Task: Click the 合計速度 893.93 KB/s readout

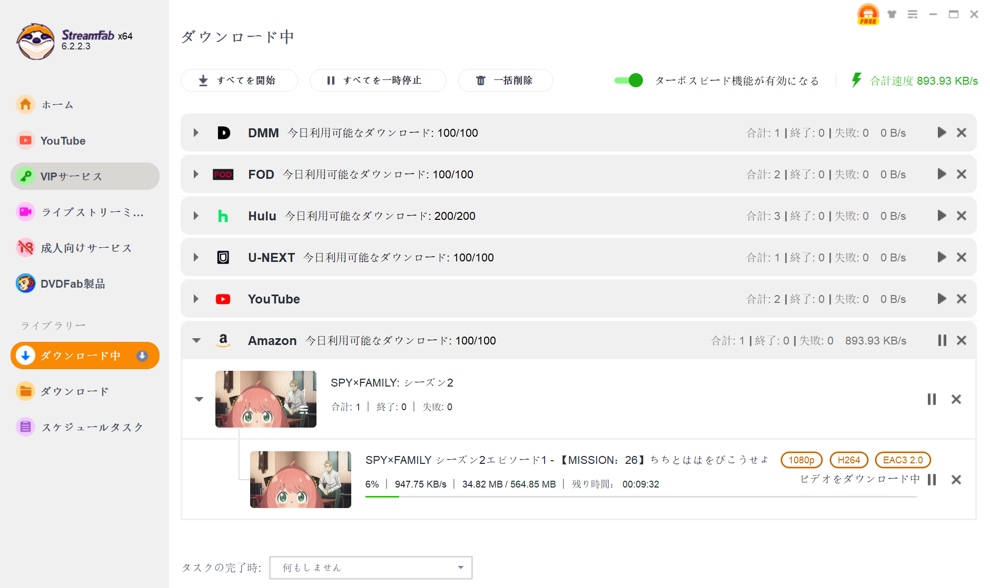Action: pyautogui.click(x=924, y=80)
